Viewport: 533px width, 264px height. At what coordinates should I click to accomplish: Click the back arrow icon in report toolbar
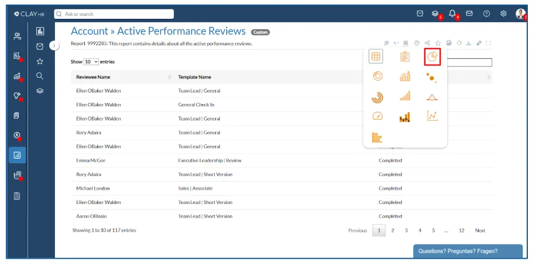point(396,43)
